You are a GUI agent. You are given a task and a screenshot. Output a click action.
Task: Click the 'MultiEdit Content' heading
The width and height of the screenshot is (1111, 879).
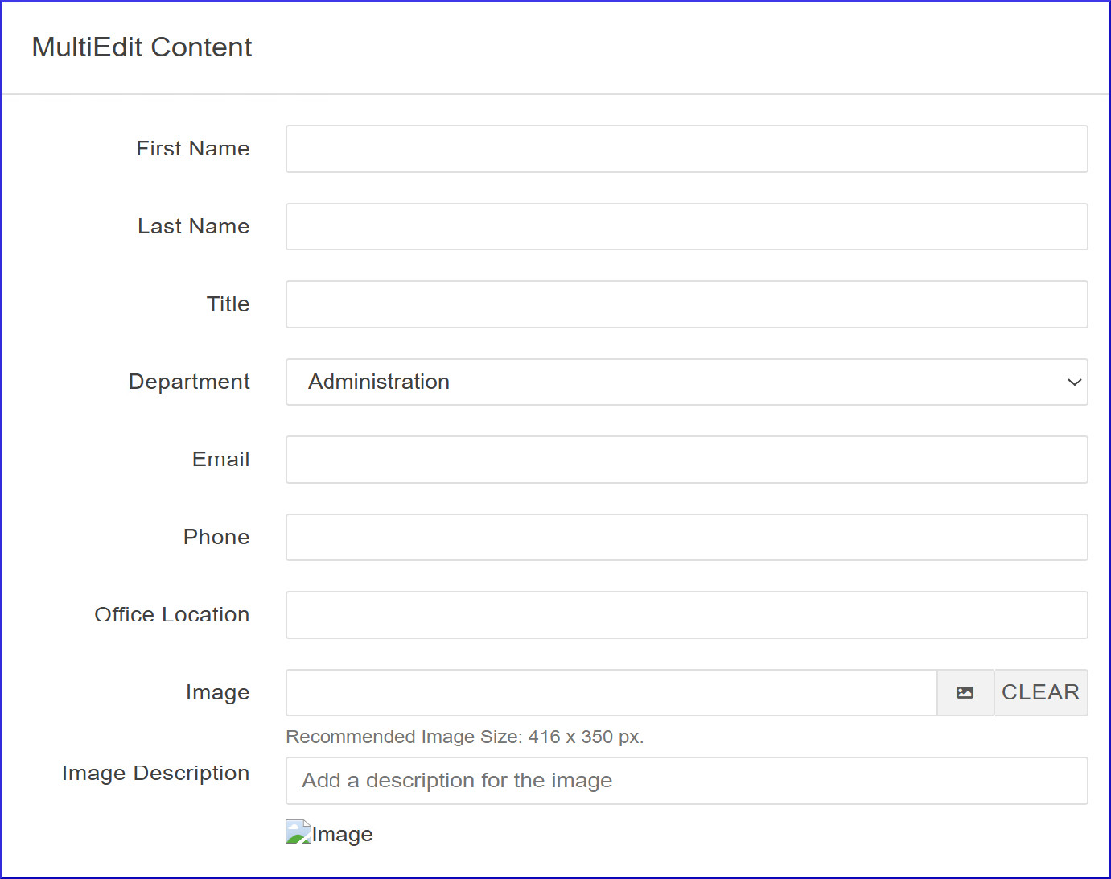coord(142,47)
